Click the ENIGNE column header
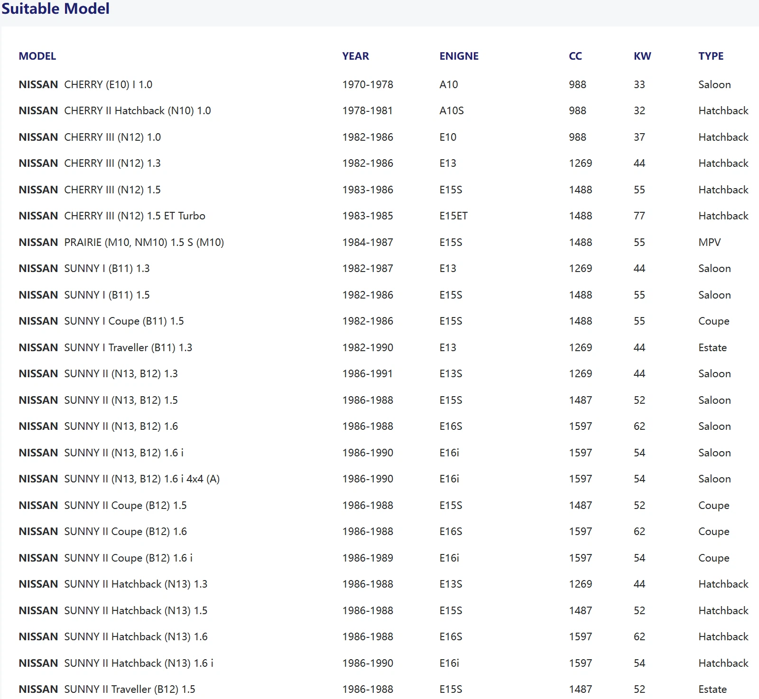Screen dimensions: 759x699 click(x=459, y=56)
